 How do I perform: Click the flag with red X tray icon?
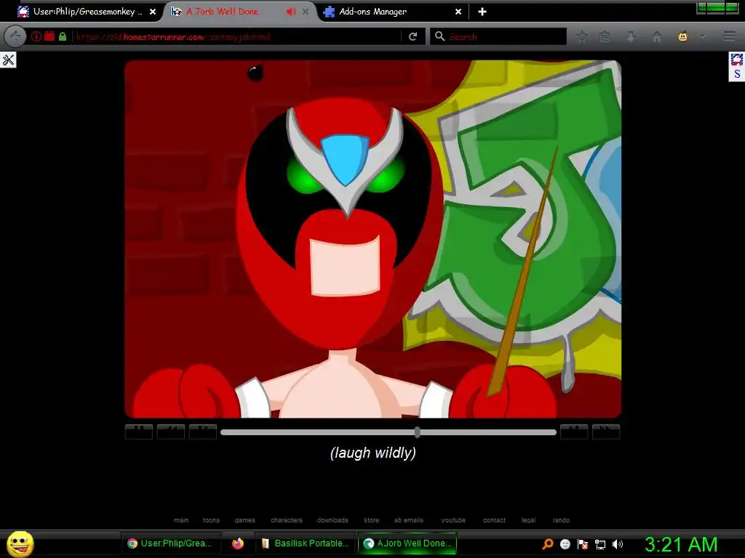[583, 543]
